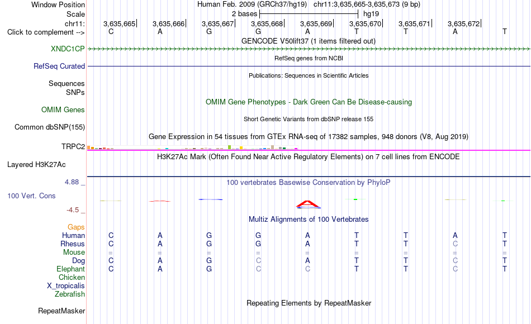Viewport: 531px width, 324px height.
Task: Click the 4.88 PhyloP upper scale value
Action: [72, 182]
